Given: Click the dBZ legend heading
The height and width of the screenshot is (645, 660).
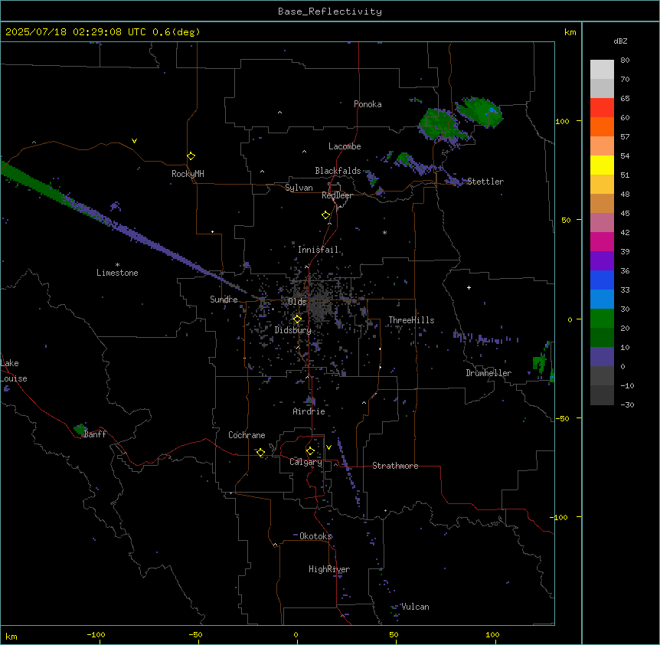Looking at the screenshot, I should 620,41.
